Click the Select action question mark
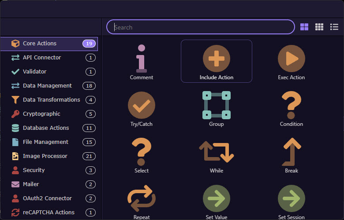 (141, 152)
